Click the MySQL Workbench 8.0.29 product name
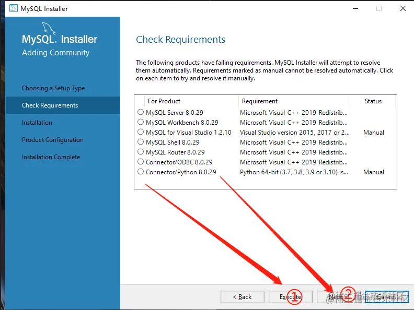414x310 pixels. [182, 123]
